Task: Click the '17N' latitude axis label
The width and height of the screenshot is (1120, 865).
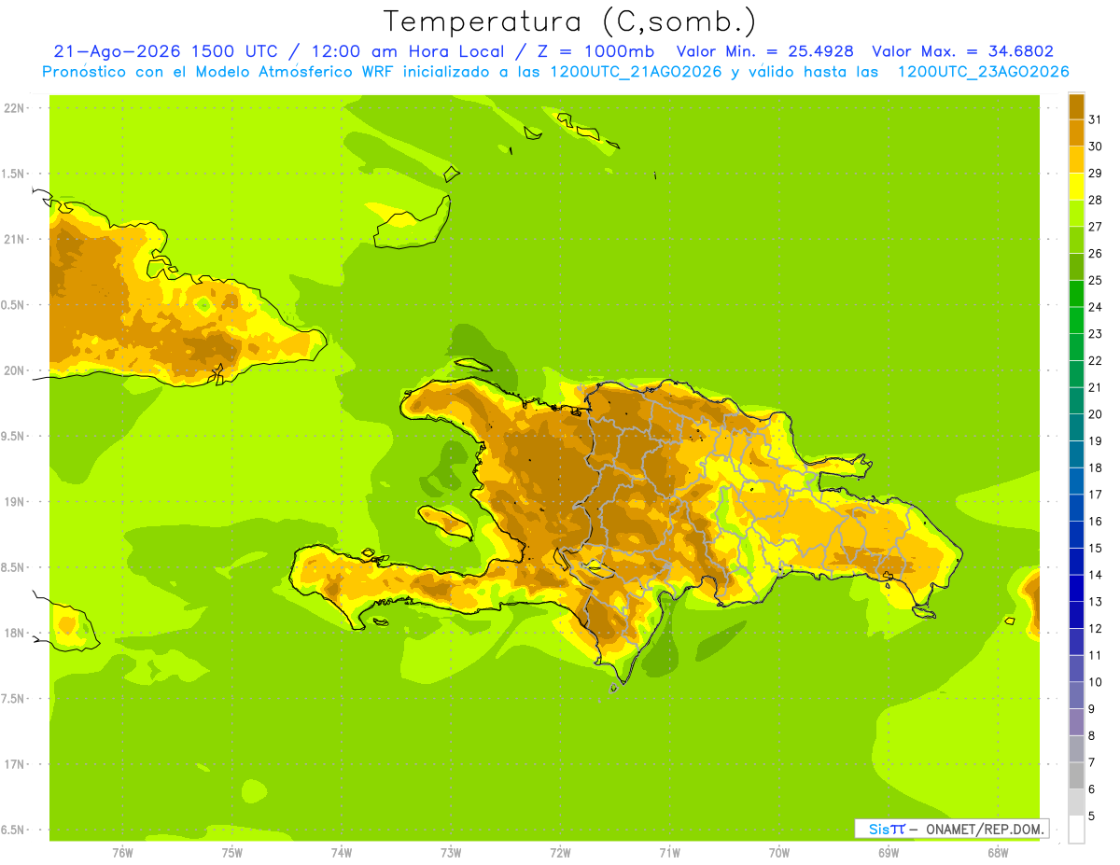Action: click(x=13, y=764)
